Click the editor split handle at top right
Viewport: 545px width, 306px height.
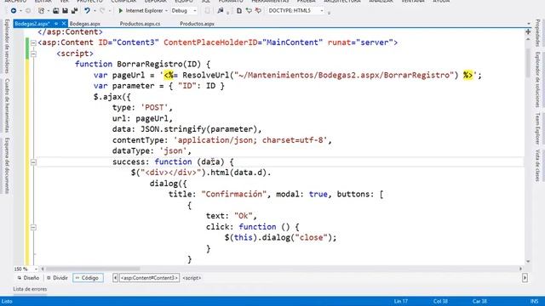tap(528, 32)
